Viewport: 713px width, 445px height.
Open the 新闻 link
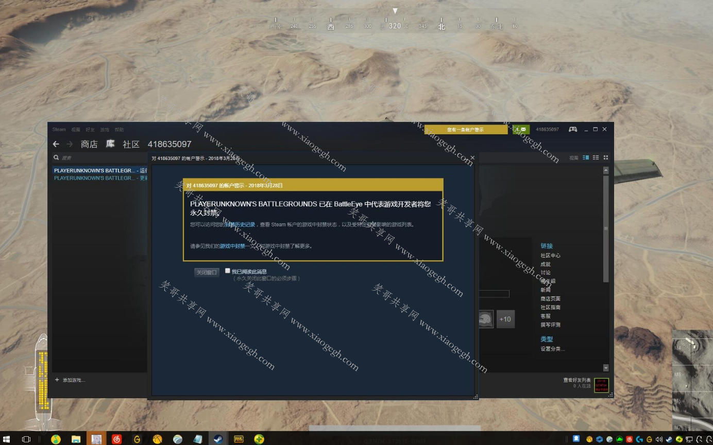(545, 290)
